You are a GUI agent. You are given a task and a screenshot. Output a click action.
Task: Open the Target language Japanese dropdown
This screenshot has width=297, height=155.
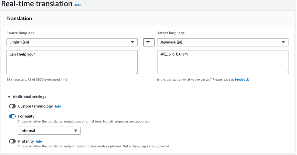[223, 42]
